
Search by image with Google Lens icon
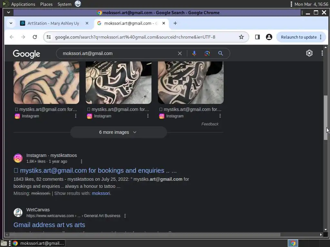point(207,53)
